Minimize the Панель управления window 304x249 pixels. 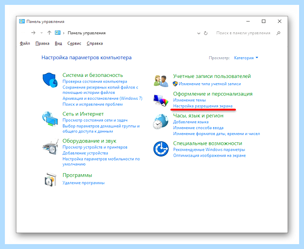[248, 22]
